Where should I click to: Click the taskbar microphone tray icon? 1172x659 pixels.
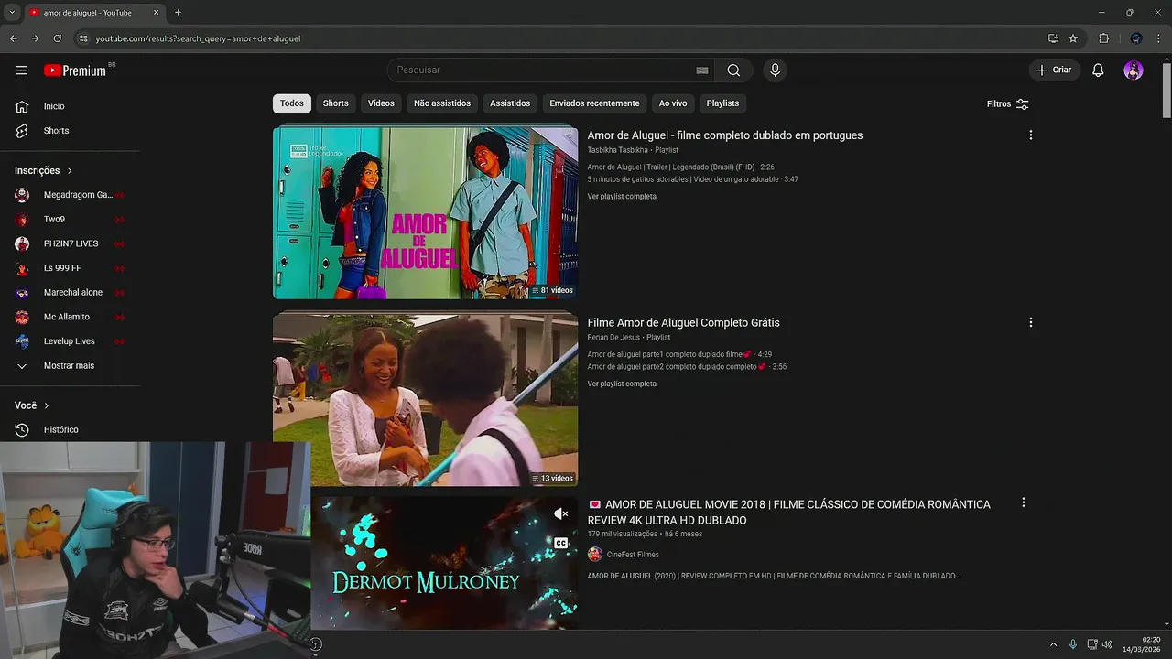1073,644
